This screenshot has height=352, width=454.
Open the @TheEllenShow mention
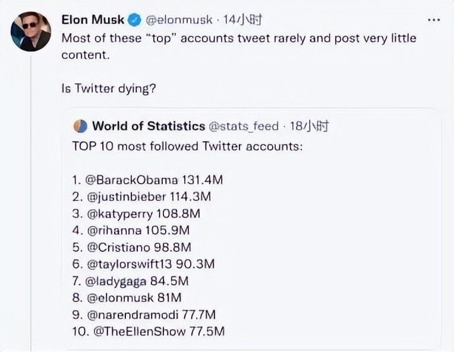pos(140,331)
